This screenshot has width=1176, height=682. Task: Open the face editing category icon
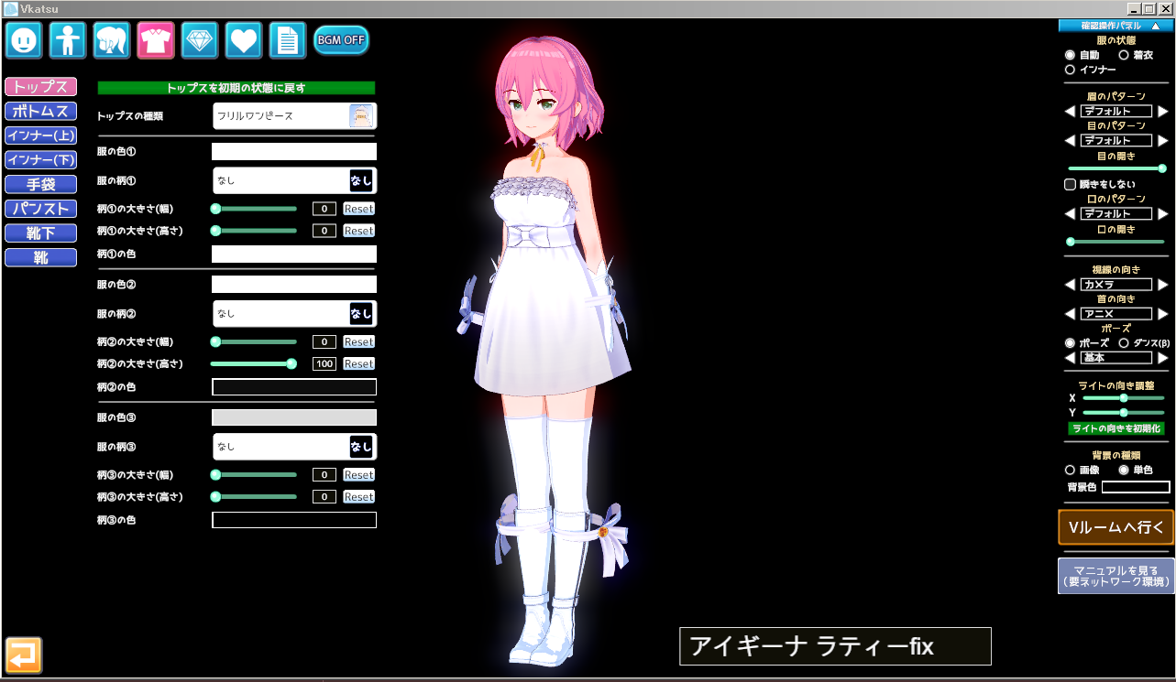24,40
